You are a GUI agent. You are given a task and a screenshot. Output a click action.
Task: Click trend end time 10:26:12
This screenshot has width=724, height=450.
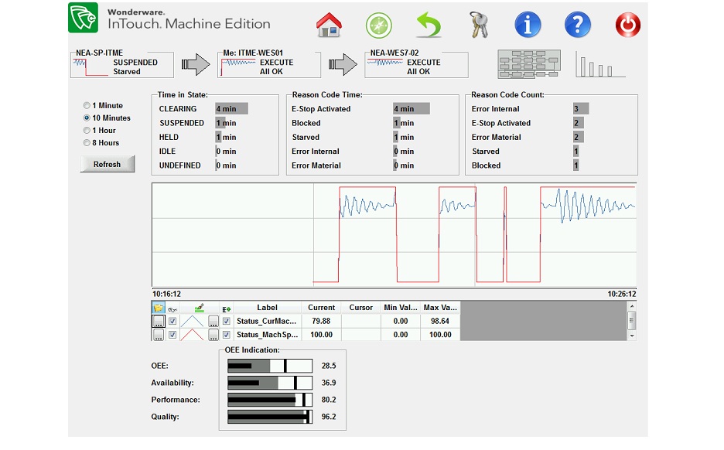(622, 294)
